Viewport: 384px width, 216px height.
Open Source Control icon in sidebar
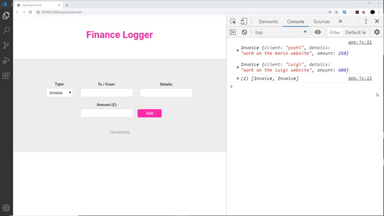coord(6,46)
